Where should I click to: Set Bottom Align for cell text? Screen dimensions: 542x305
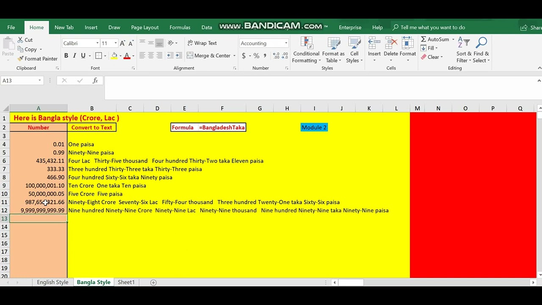click(159, 43)
